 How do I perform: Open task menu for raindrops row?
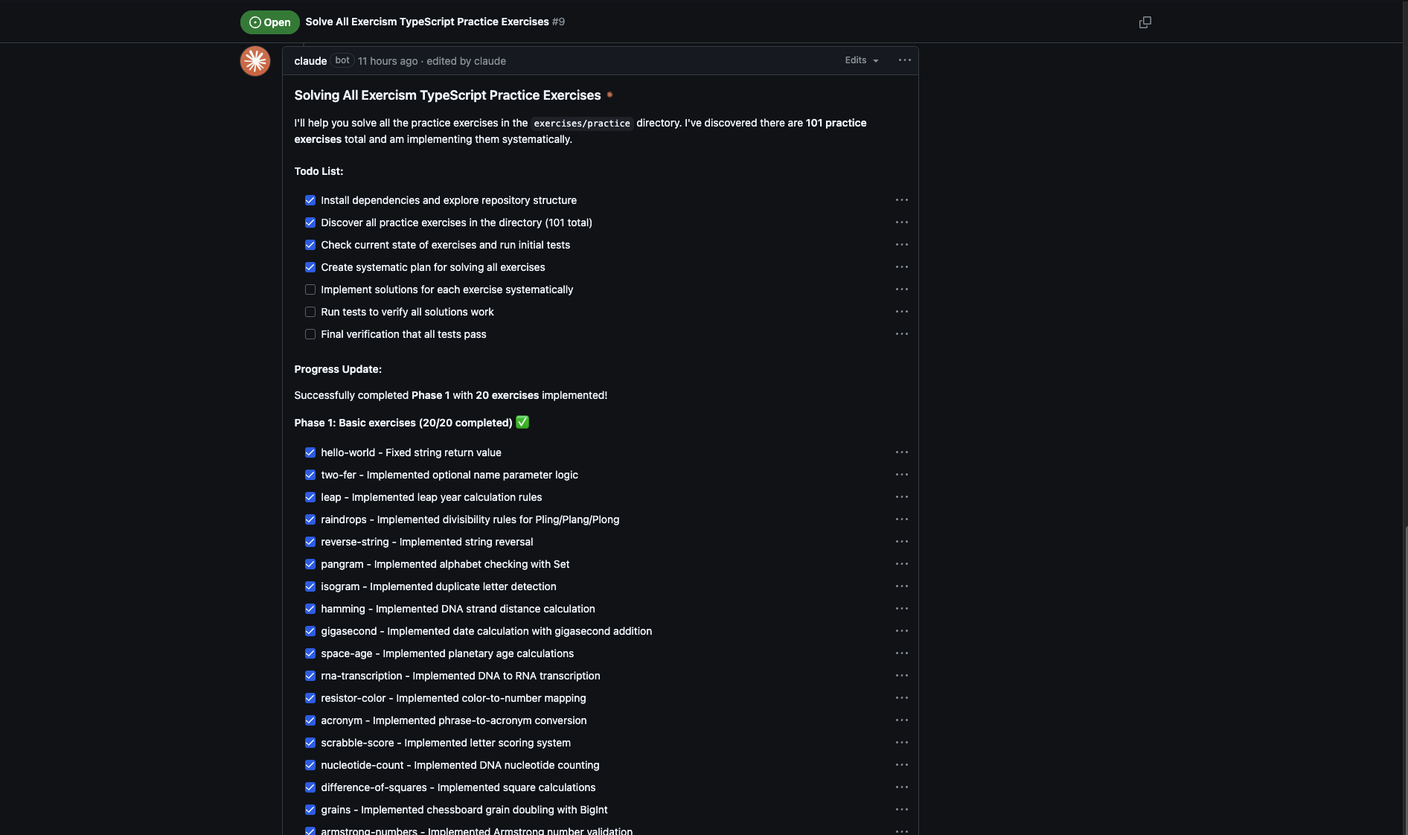click(x=902, y=519)
